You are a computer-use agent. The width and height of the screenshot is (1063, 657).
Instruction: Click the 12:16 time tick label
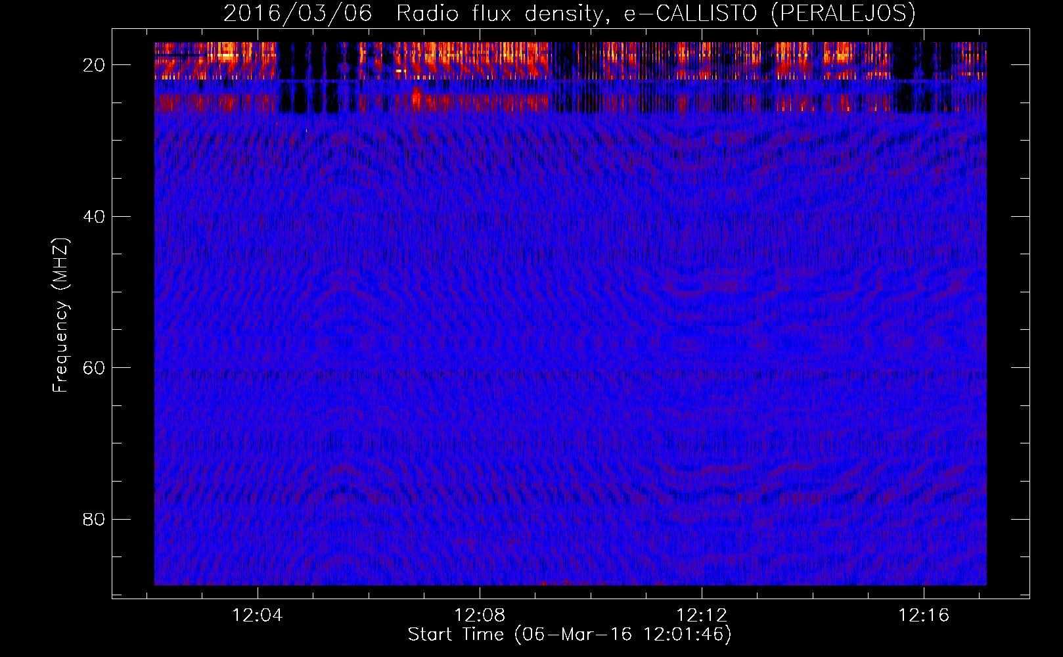(924, 615)
